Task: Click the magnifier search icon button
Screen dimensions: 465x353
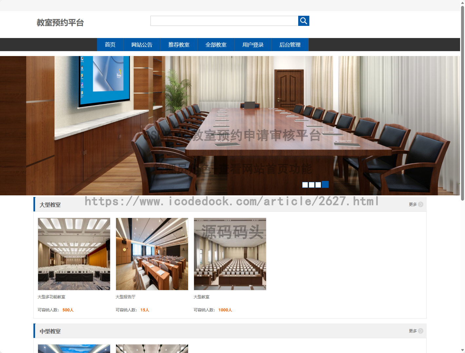Action: click(303, 21)
